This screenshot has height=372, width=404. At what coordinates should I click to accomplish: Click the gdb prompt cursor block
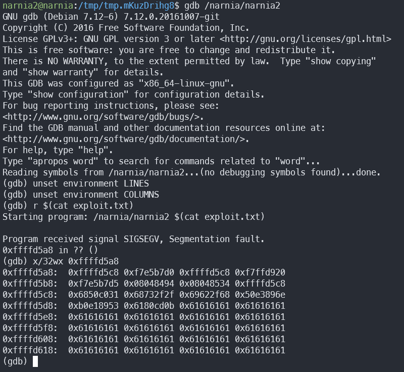pos(35,361)
